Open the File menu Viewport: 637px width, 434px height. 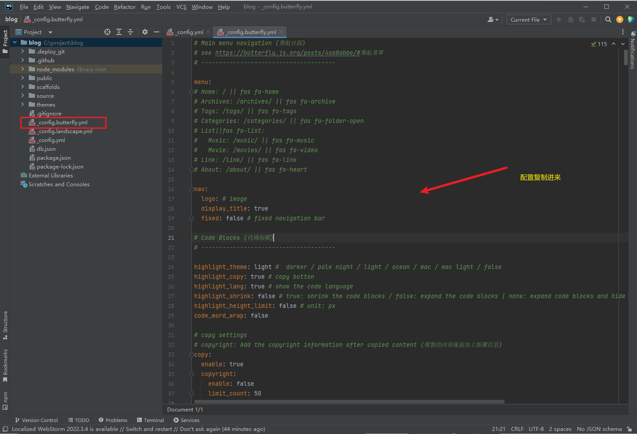[x=24, y=7]
